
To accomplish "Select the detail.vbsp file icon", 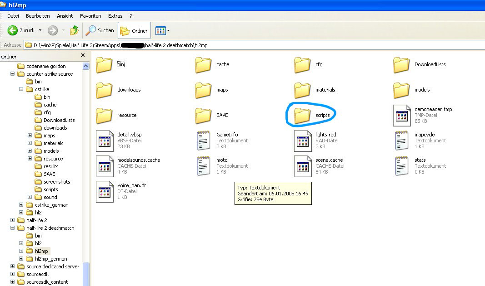I will [x=105, y=141].
